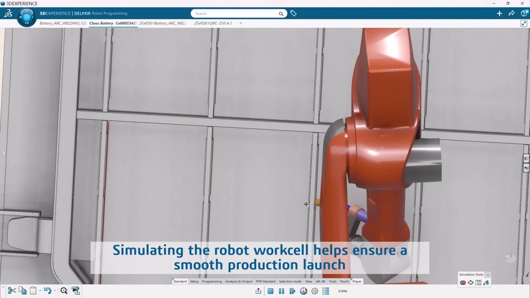530x298 pixels.
Task: Toggle full-screen expand icon in top-right viewport
Action: pos(524,23)
